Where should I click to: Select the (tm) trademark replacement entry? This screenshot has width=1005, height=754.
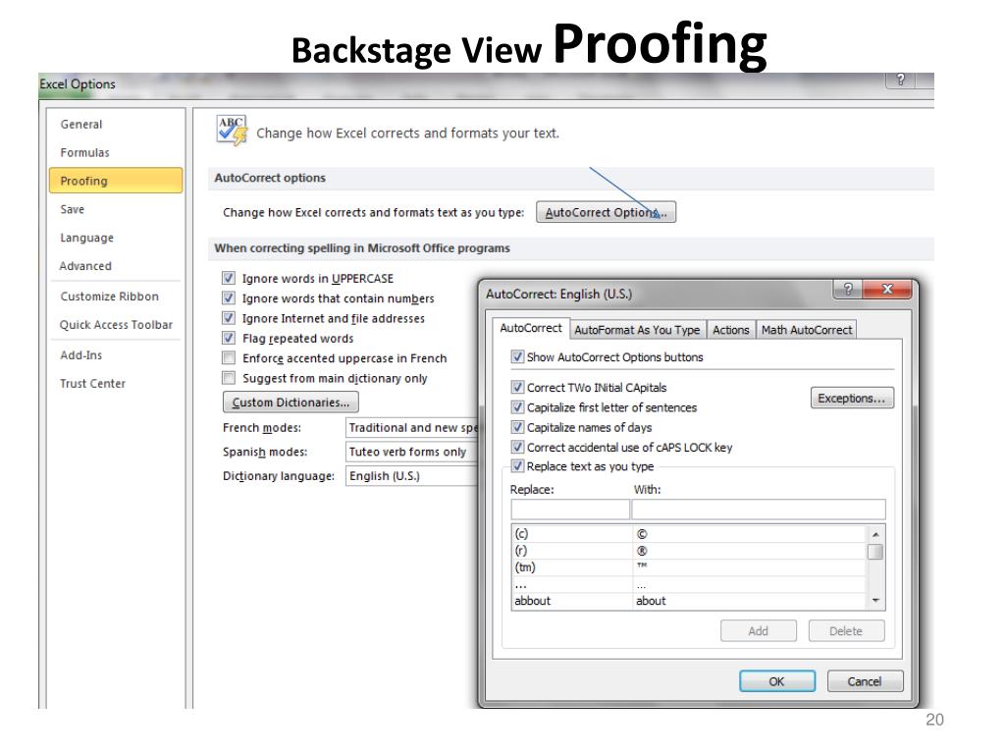point(690,567)
